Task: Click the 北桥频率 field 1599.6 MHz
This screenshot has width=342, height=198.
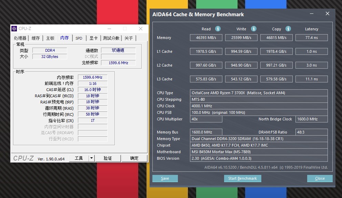Action: click(x=118, y=63)
